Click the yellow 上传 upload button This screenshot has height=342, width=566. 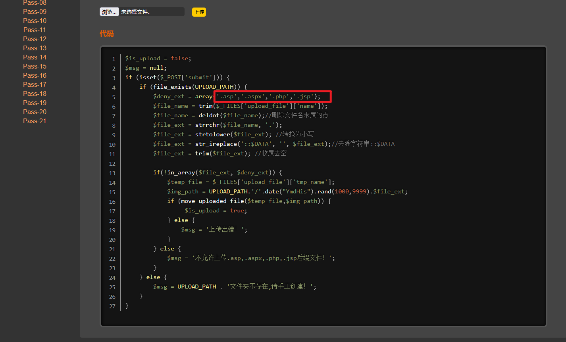click(199, 12)
